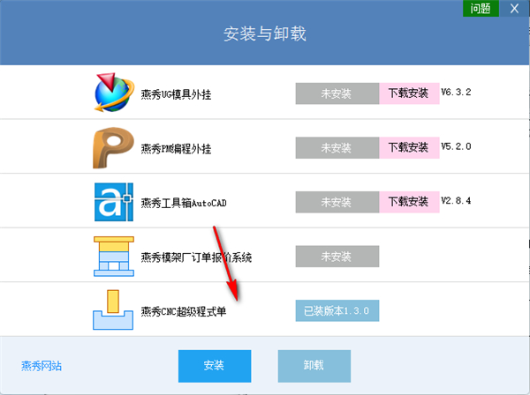This screenshot has height=395, width=530.
Task: Click the 燕秀工具箱AutoCAD blue icon
Action: coord(114,202)
